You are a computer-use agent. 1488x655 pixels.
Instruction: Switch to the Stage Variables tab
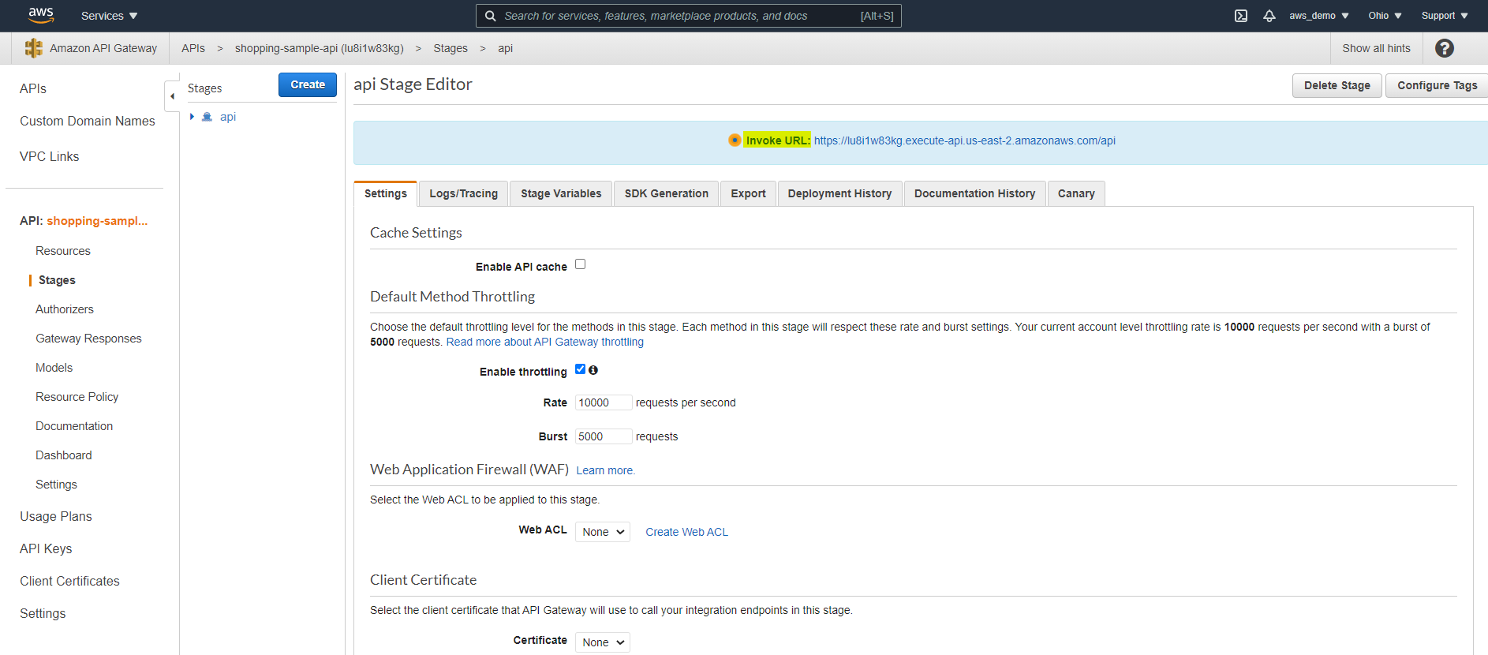[x=561, y=193]
